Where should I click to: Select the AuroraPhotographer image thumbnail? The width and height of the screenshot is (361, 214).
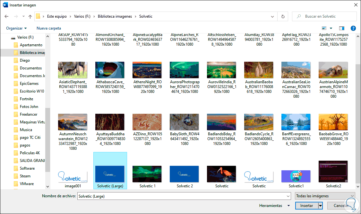[185, 70]
